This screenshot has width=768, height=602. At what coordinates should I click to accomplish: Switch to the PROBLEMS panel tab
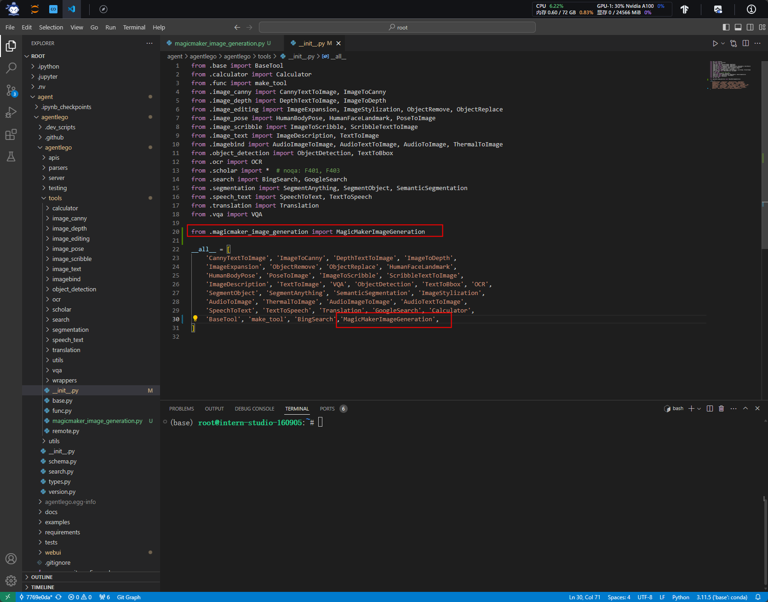[x=181, y=409]
